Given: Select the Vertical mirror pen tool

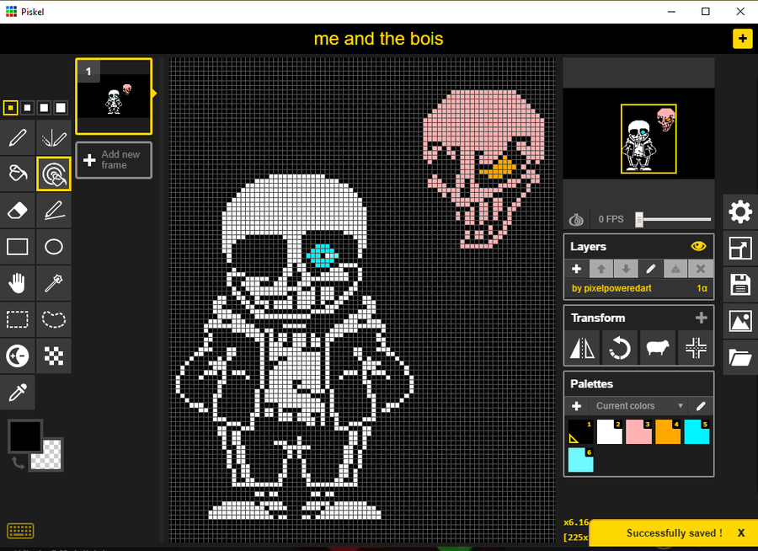Looking at the screenshot, I should [x=54, y=138].
